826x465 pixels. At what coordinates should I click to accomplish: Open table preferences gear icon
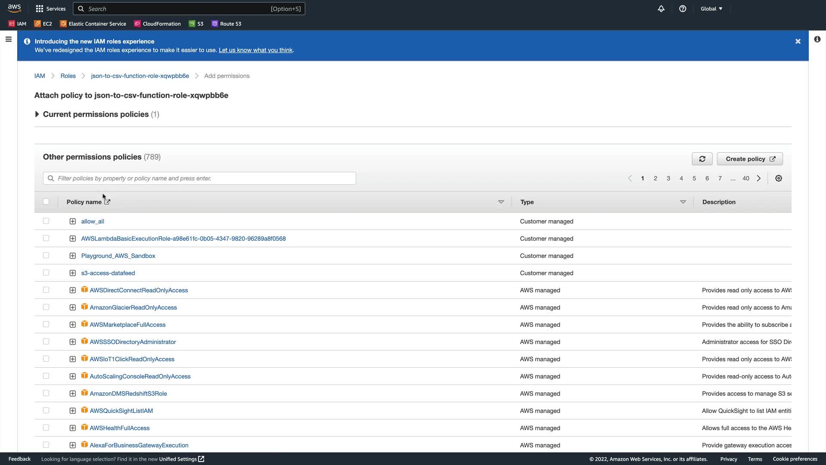click(779, 178)
